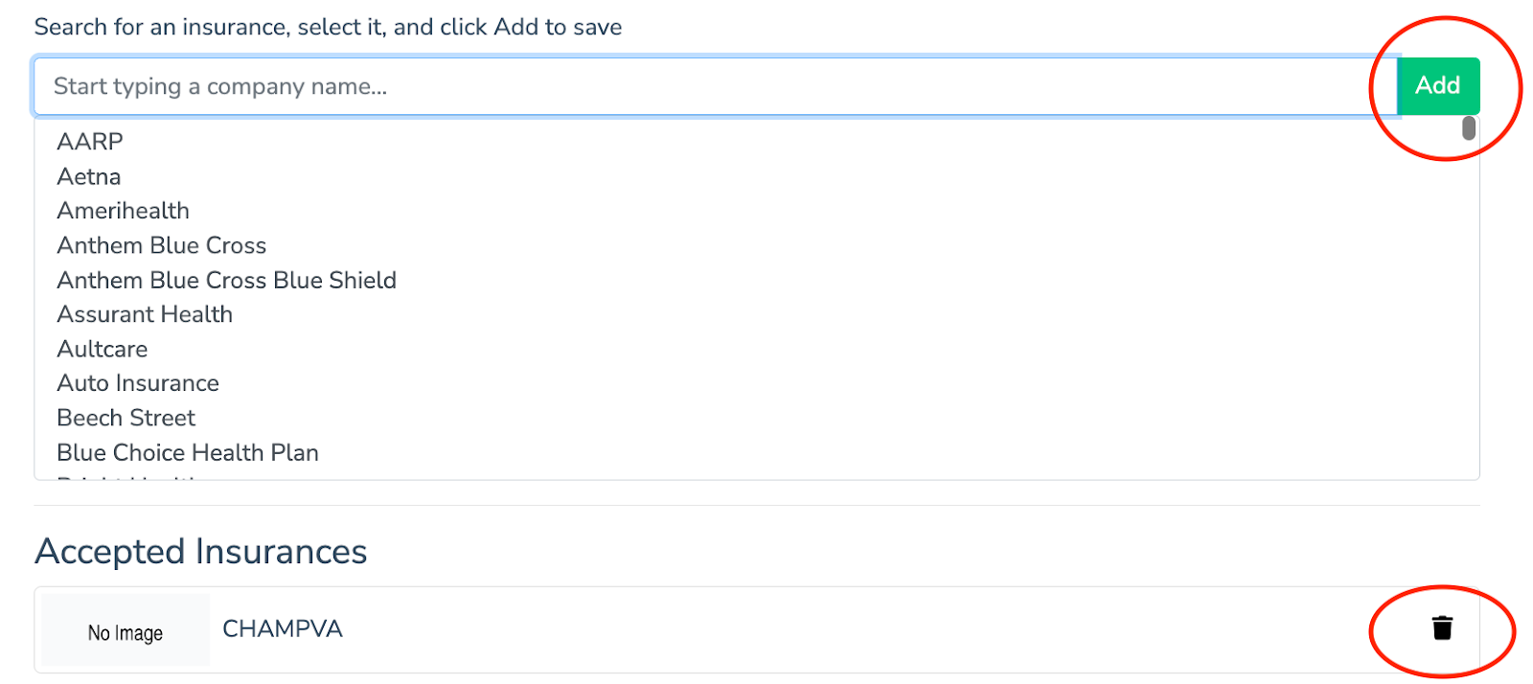Choose Anthem Blue Cross Blue Shield
Image resolution: width=1533 pixels, height=684 pixels.
(x=226, y=281)
